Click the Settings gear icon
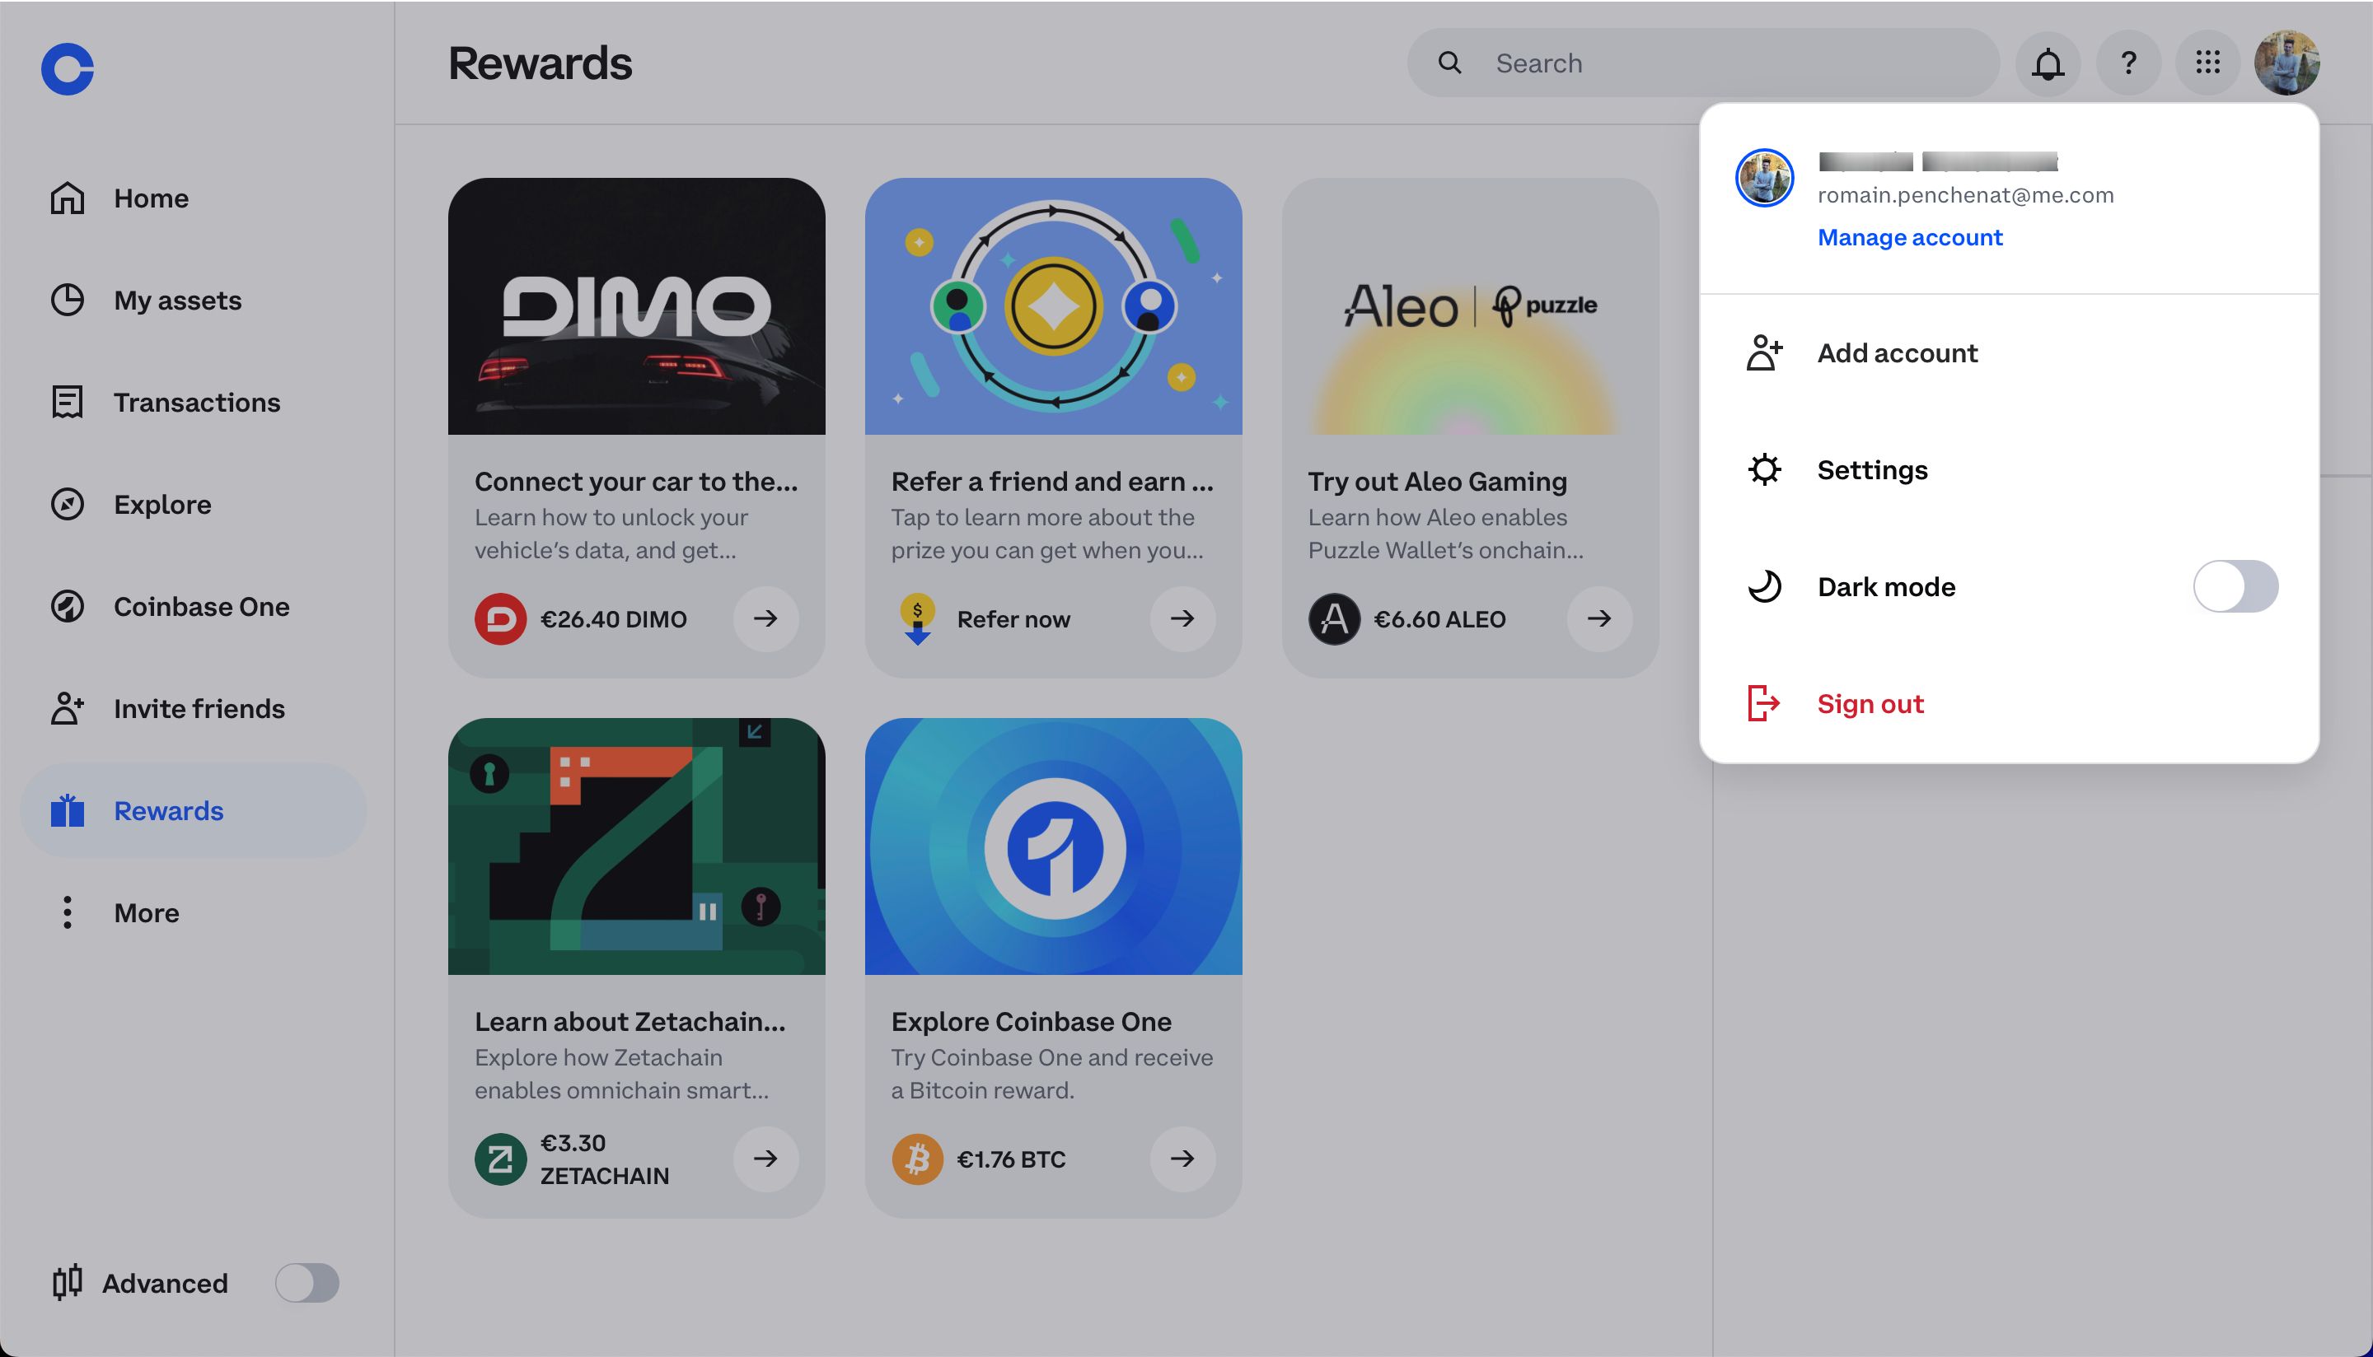 click(1764, 469)
